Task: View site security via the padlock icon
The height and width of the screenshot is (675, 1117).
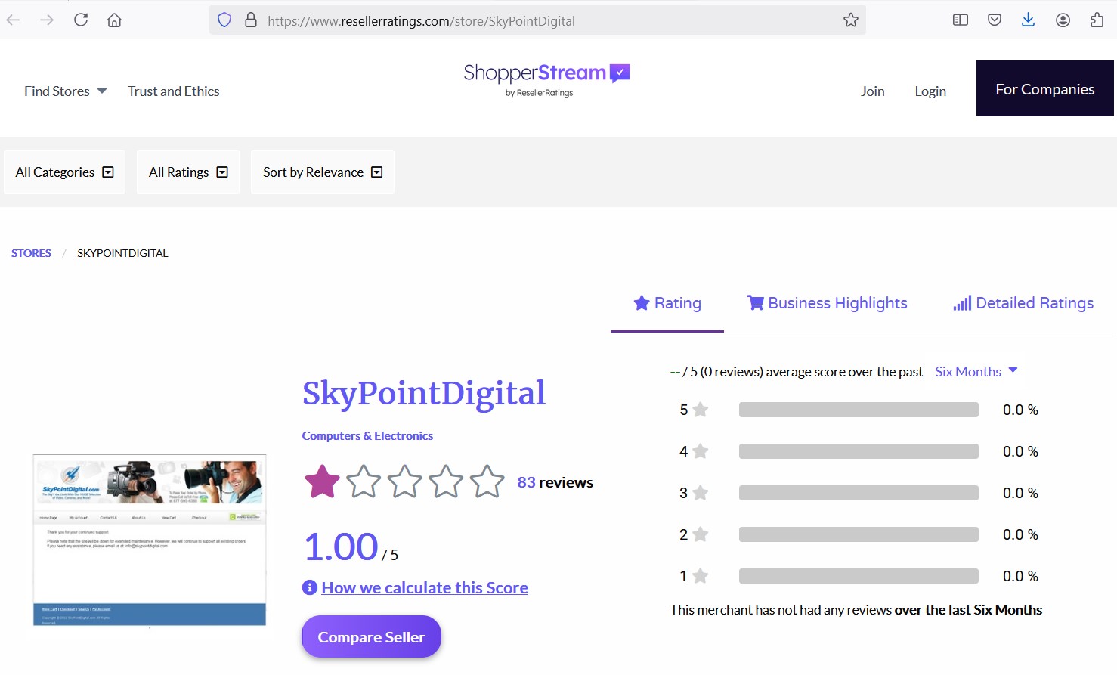Action: (251, 20)
